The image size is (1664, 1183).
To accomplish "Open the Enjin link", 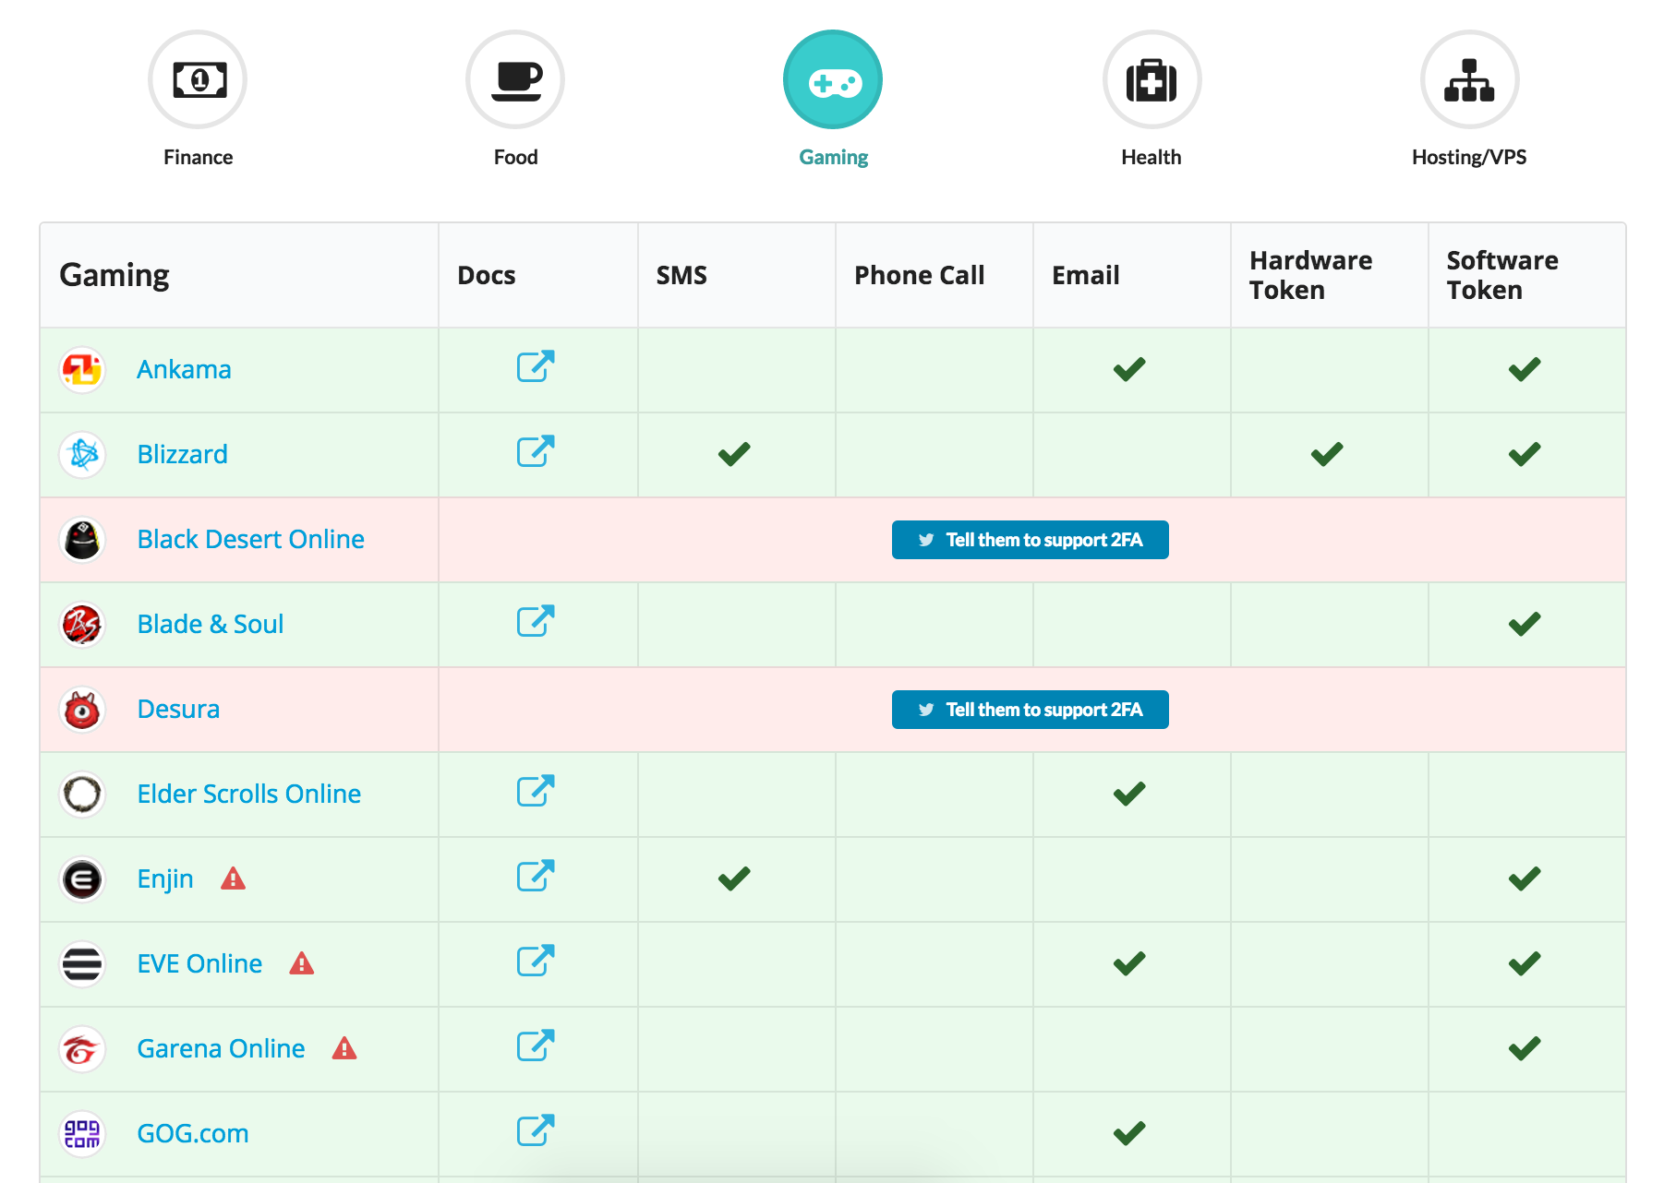I will 165,879.
